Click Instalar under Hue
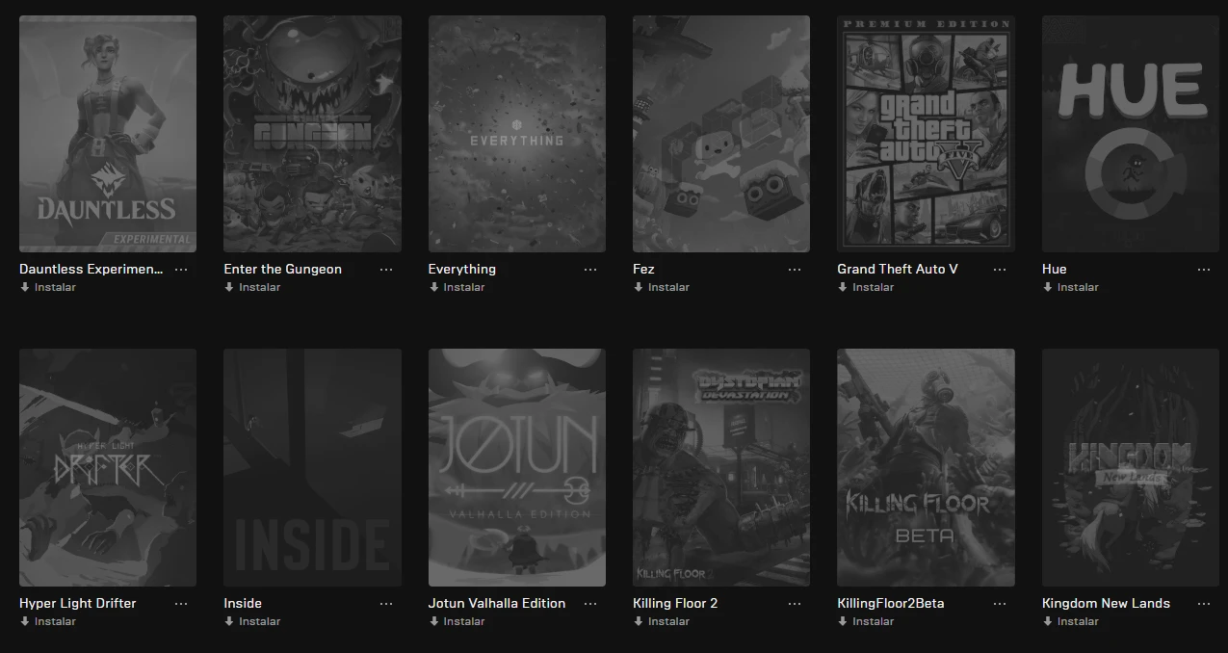The width and height of the screenshot is (1228, 653). coord(1078,287)
